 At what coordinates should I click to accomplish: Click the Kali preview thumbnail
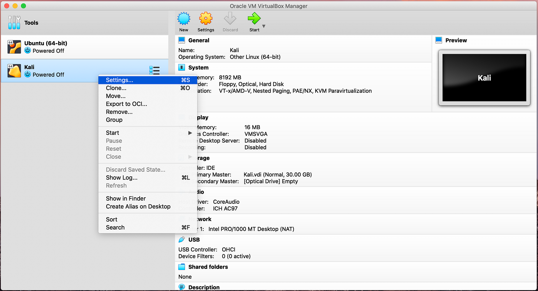(x=484, y=78)
